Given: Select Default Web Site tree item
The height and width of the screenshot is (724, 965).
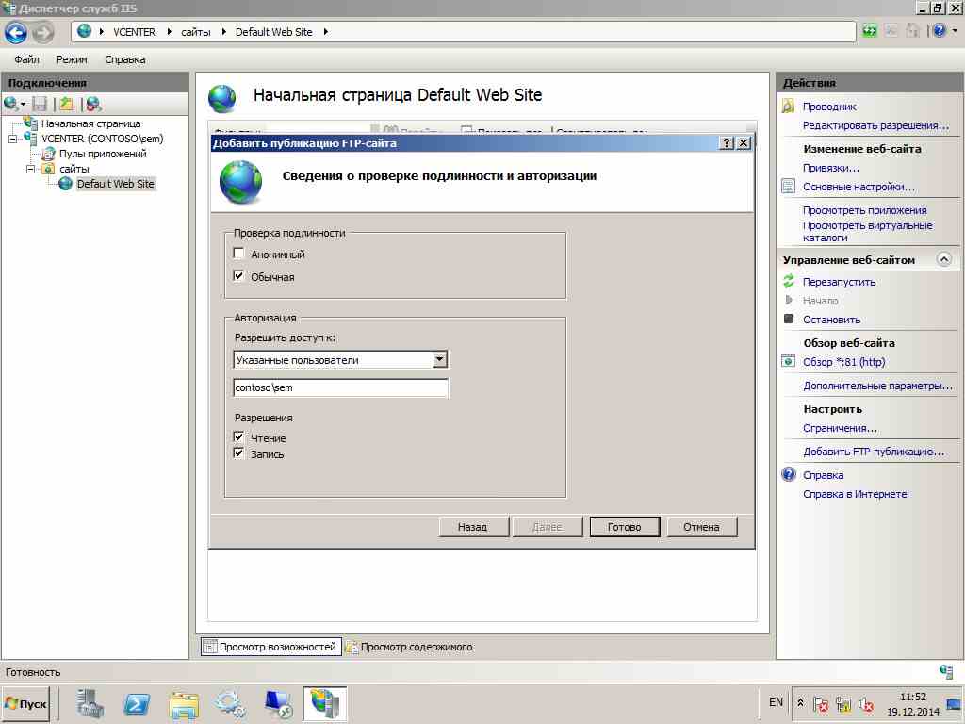Looking at the screenshot, I should tap(115, 184).
